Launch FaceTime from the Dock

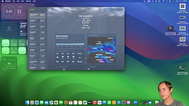(61, 102)
